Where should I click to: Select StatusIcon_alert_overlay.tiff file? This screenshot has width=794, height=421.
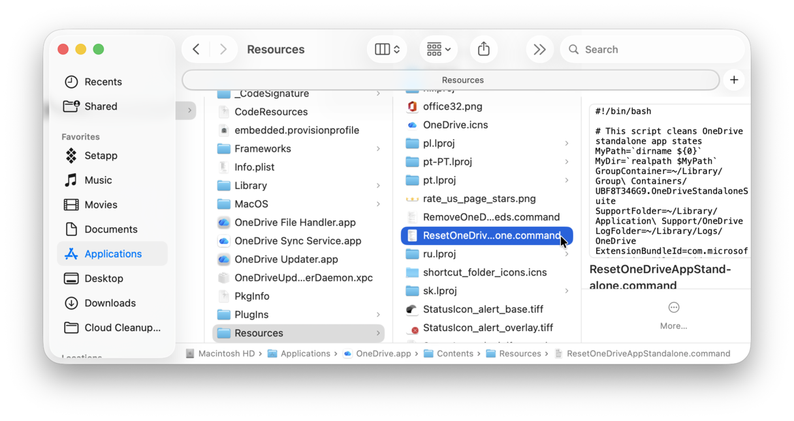point(487,328)
